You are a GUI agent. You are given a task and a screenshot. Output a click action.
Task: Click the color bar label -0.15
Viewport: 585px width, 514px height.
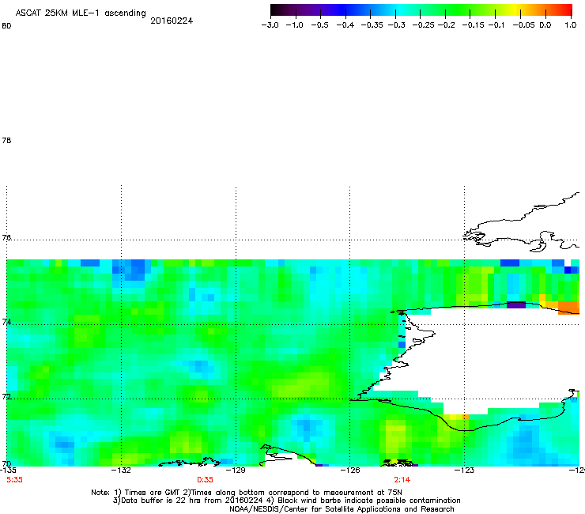point(473,25)
